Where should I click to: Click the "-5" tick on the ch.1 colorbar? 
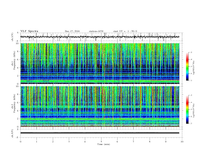(x=191, y=67)
